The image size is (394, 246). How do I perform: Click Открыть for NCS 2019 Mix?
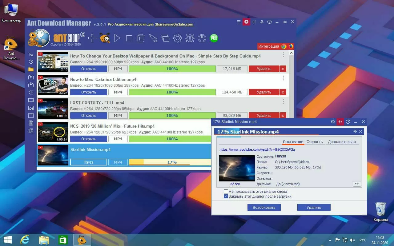pos(89,139)
